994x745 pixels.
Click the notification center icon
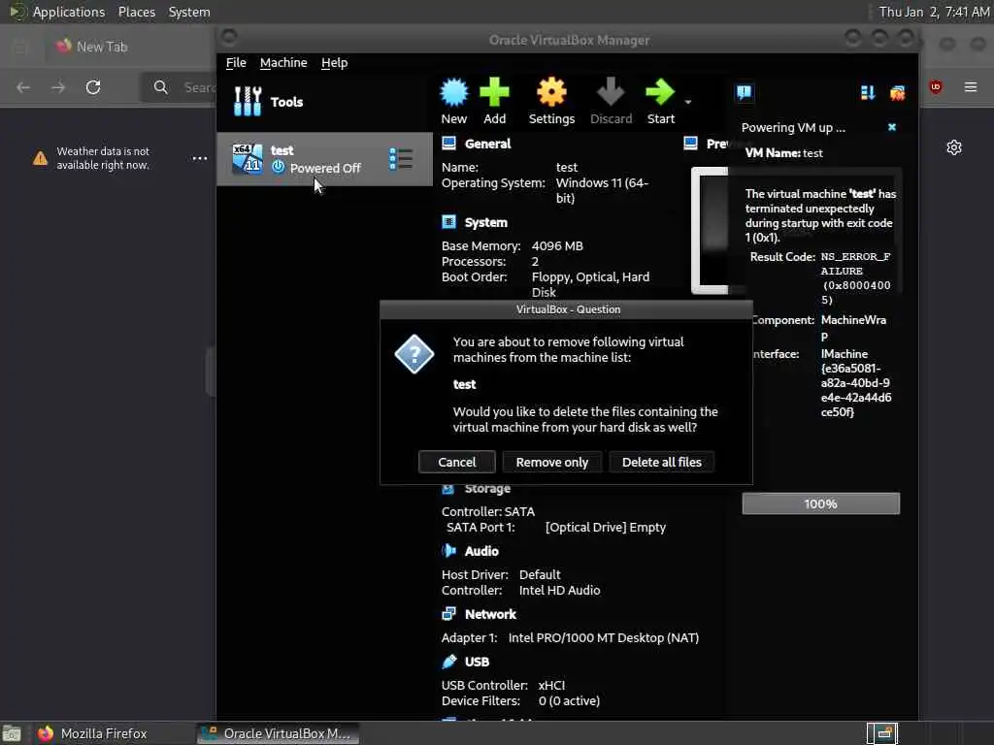[745, 93]
